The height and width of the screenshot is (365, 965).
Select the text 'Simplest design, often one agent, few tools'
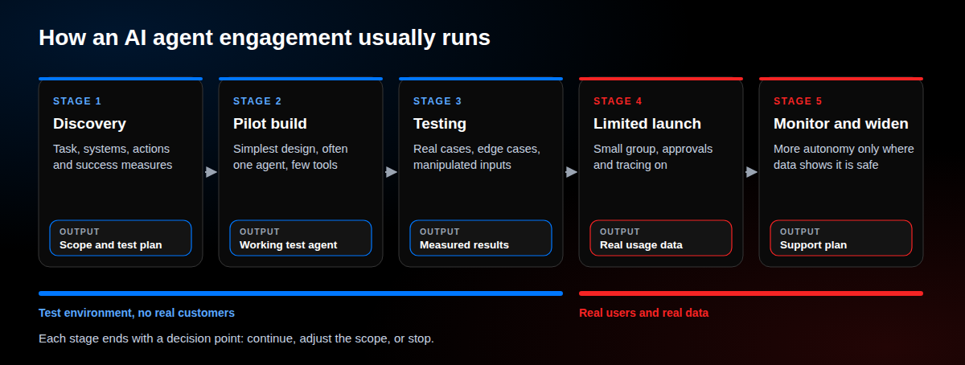click(290, 157)
